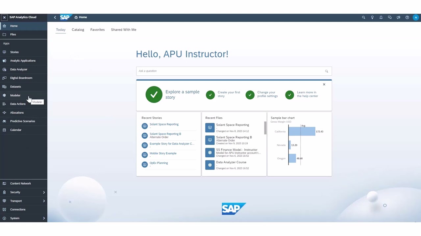Image resolution: width=421 pixels, height=236 pixels.
Task: Click the Recent Files scrollbar
Action: coord(265,128)
